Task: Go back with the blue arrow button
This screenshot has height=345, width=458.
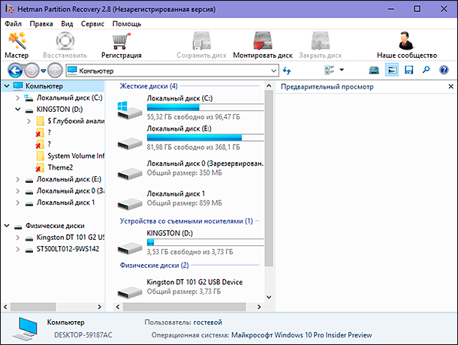Action: tap(15, 70)
